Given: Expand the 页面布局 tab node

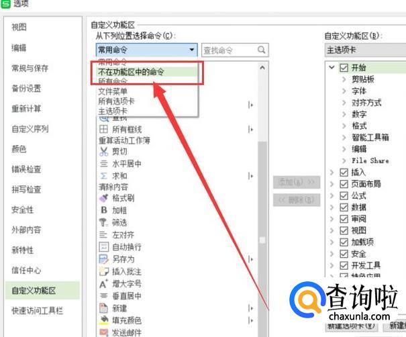Looking at the screenshot, I should click(x=332, y=184).
